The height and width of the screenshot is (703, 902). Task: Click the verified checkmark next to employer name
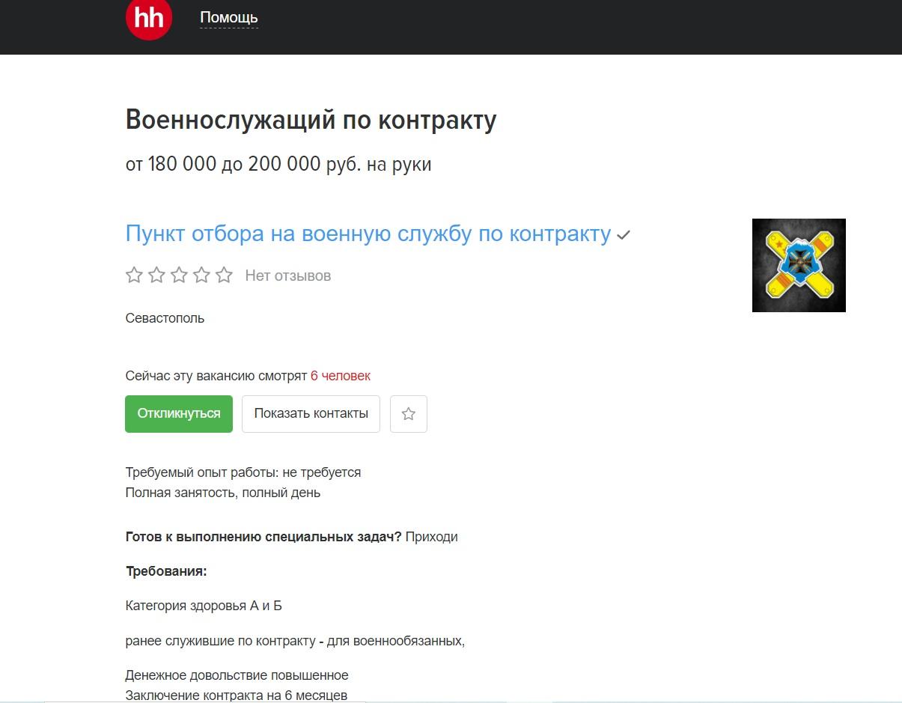pos(623,235)
